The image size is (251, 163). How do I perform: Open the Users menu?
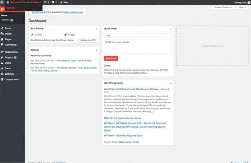[8, 63]
